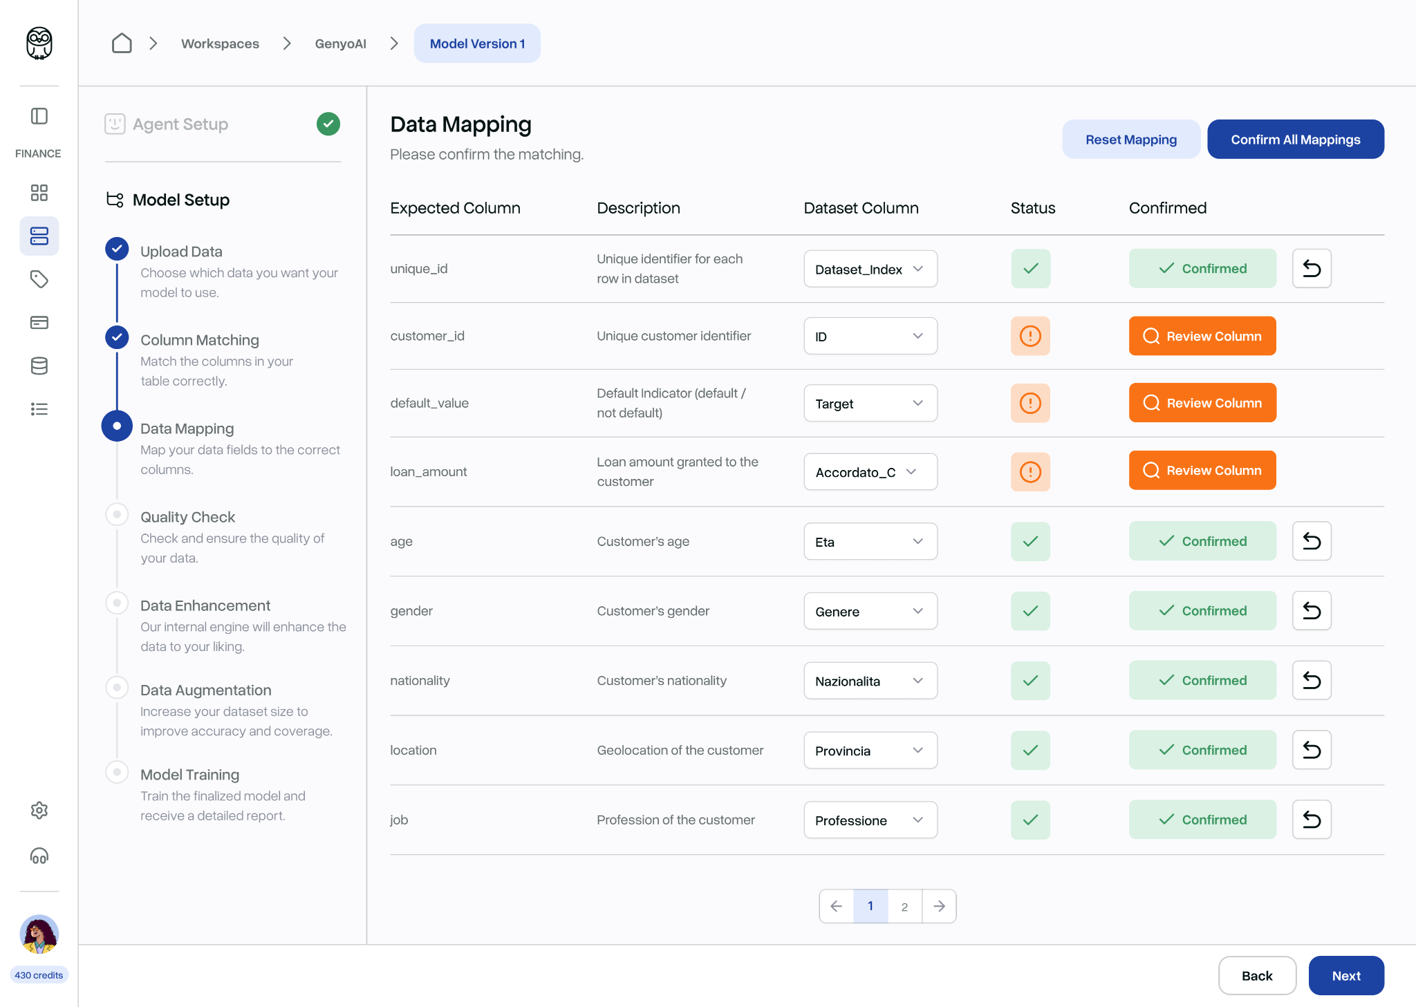Select Model Version 1 in the breadcrumb
The height and width of the screenshot is (1007, 1416).
(477, 43)
